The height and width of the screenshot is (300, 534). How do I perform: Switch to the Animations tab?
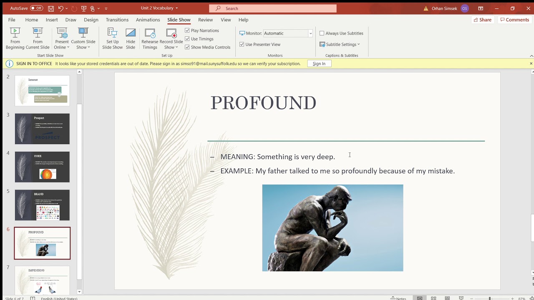[x=148, y=20]
